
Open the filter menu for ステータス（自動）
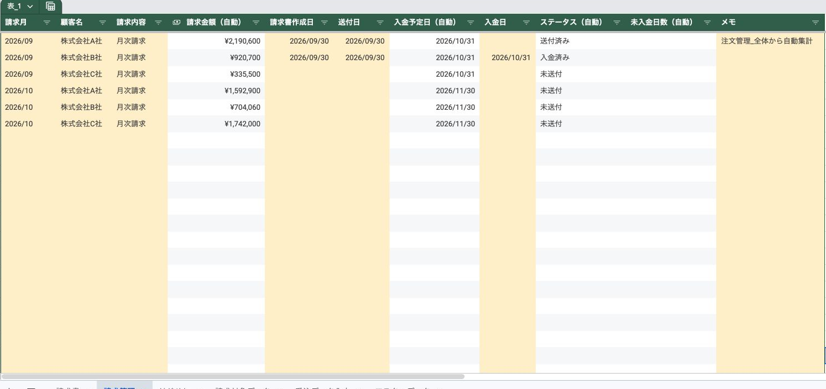point(616,23)
